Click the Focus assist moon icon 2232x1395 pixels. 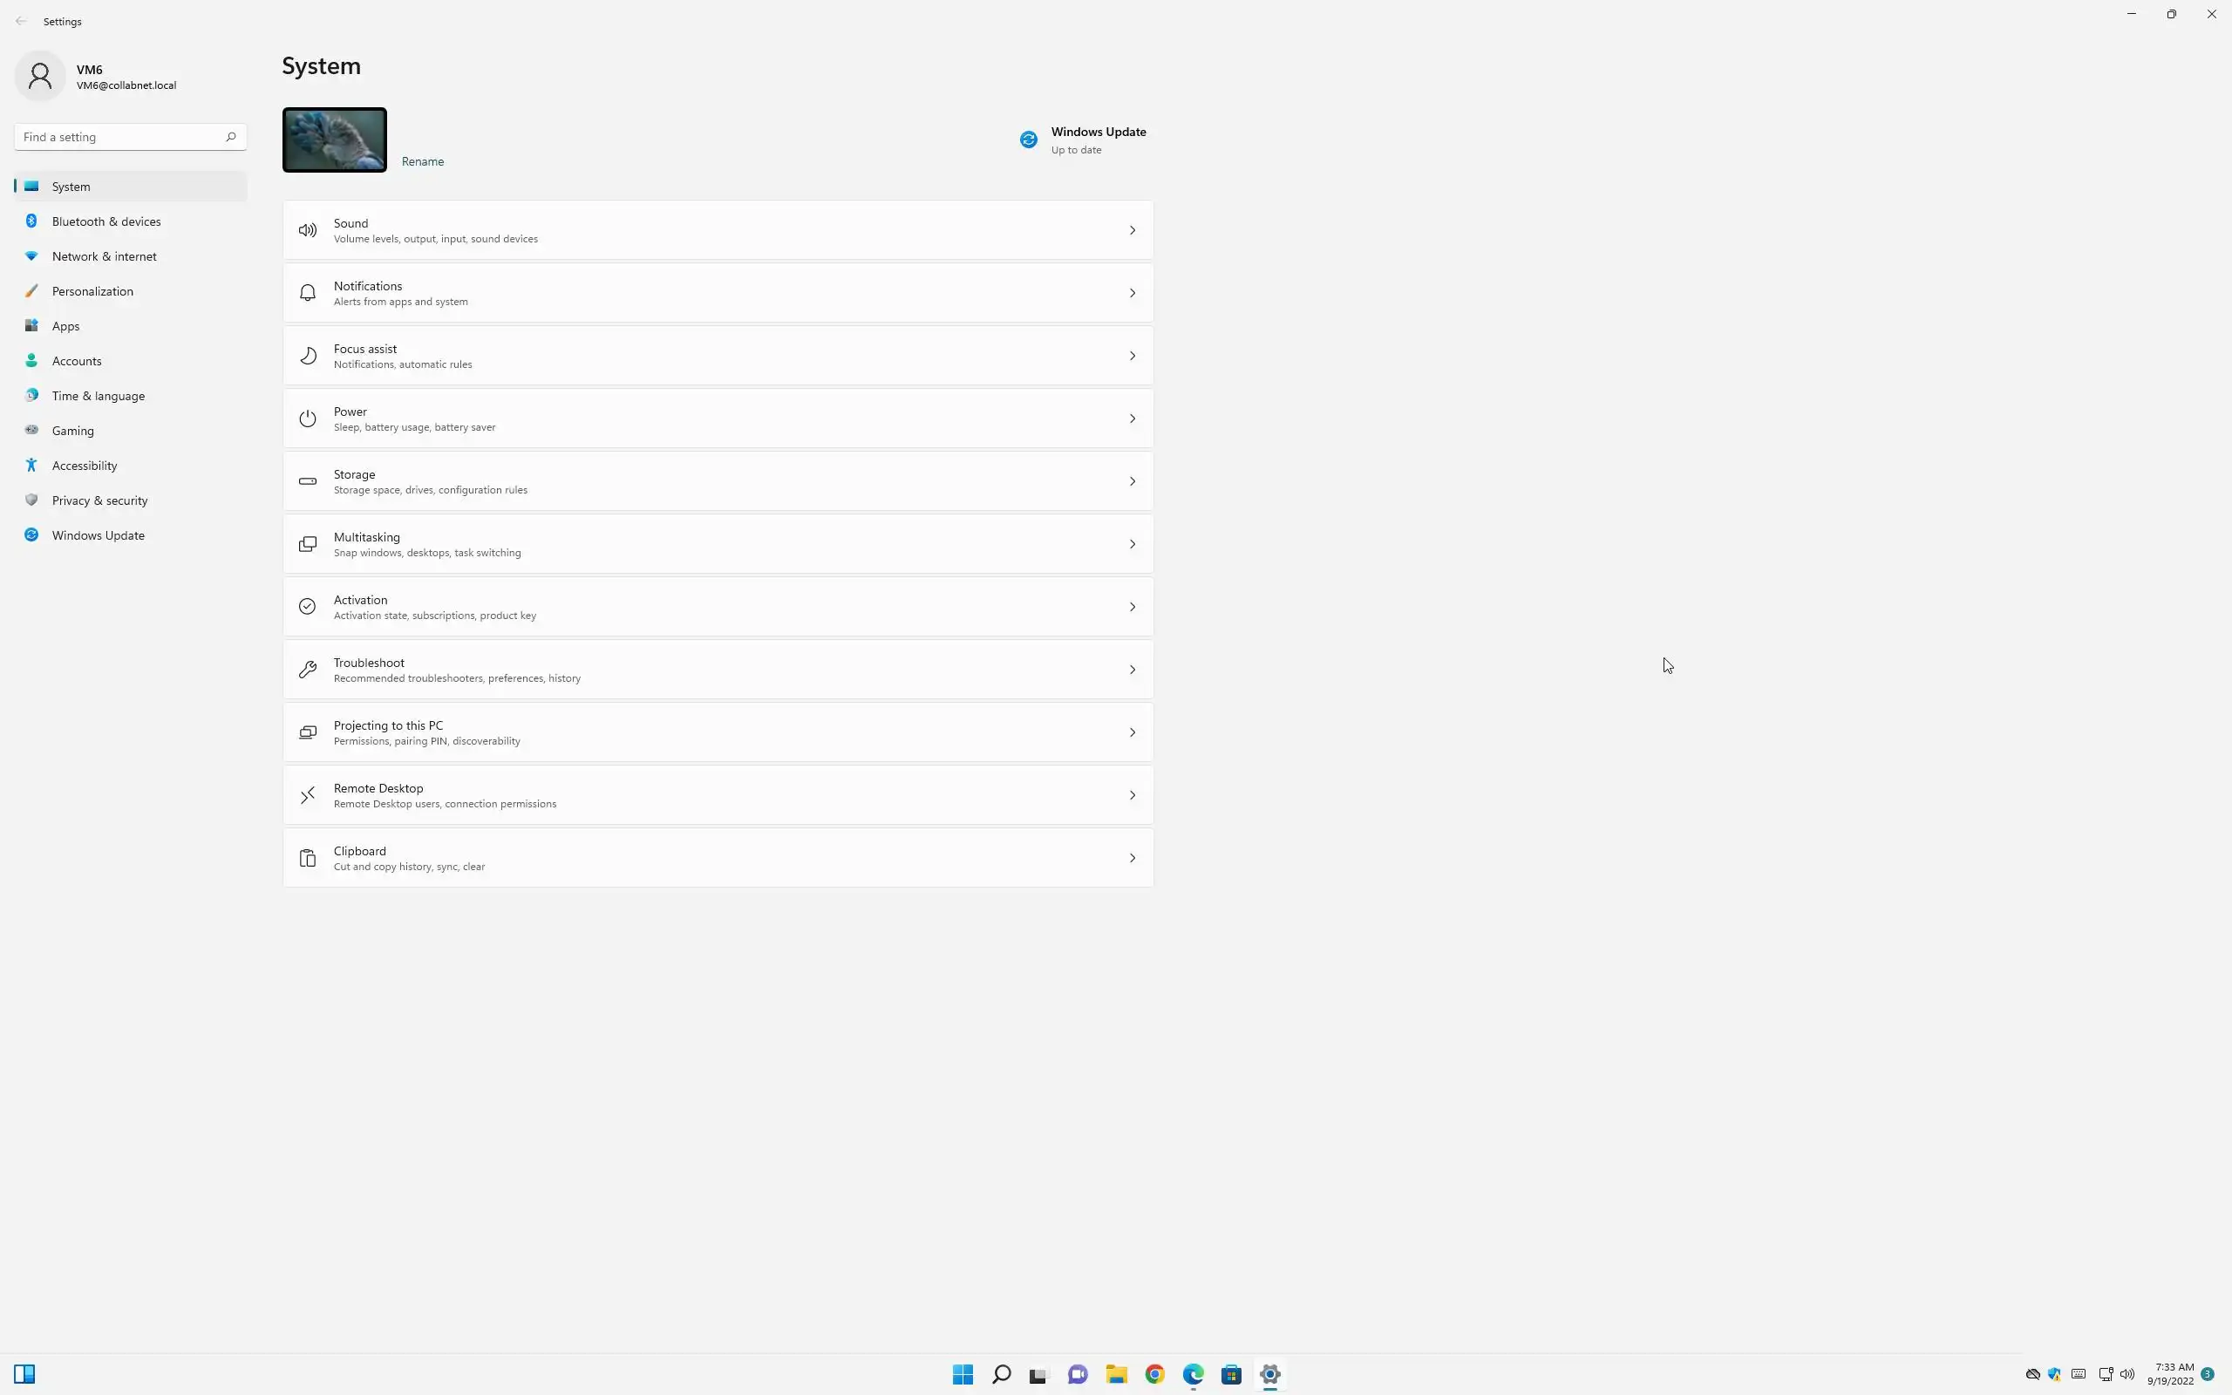coord(307,356)
